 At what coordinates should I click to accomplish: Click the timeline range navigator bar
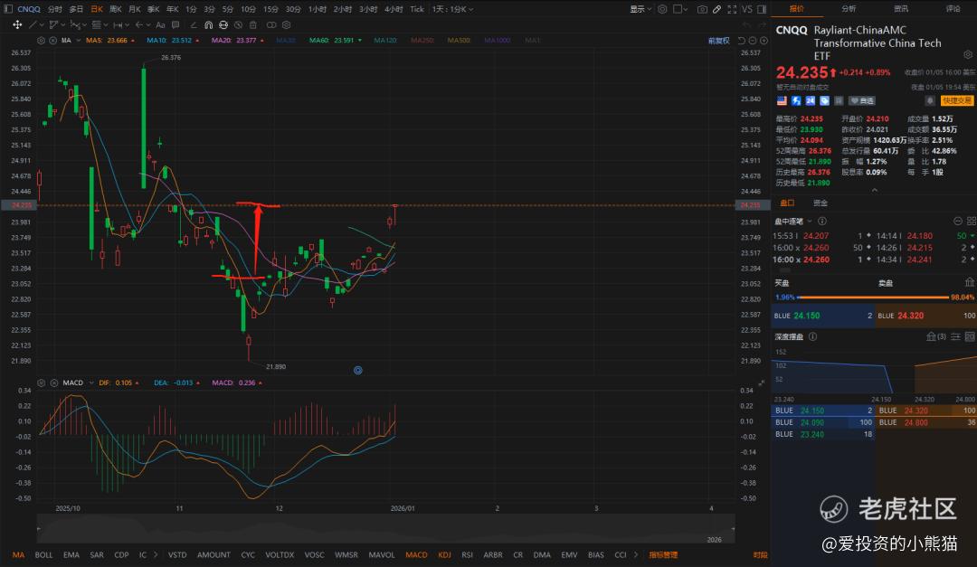(385, 528)
